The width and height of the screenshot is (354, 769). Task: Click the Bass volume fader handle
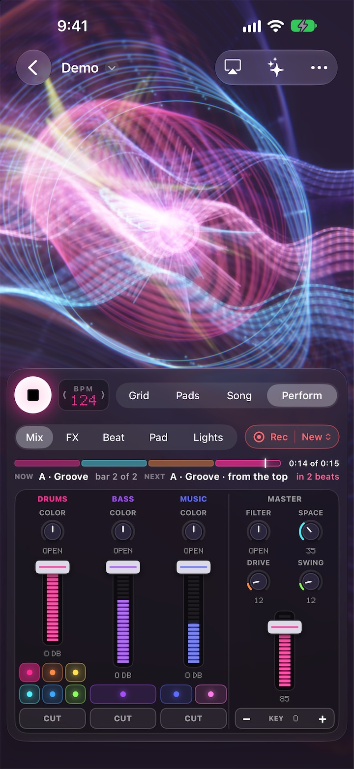[x=123, y=567]
